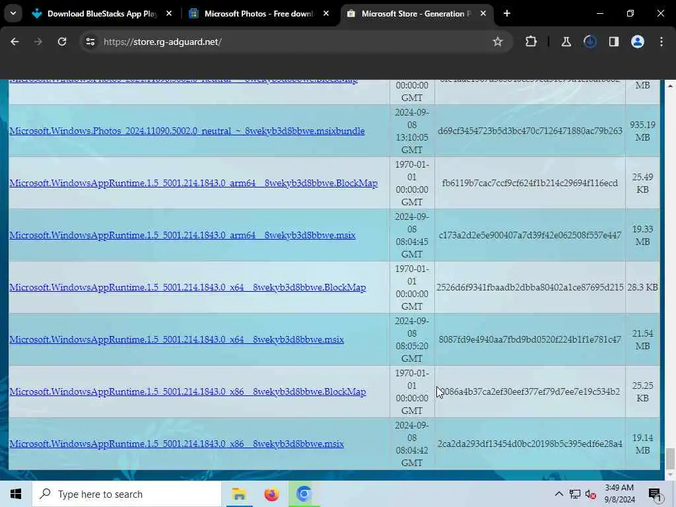Open the profile avatar menu
Image resolution: width=676 pixels, height=507 pixels.
tap(637, 42)
